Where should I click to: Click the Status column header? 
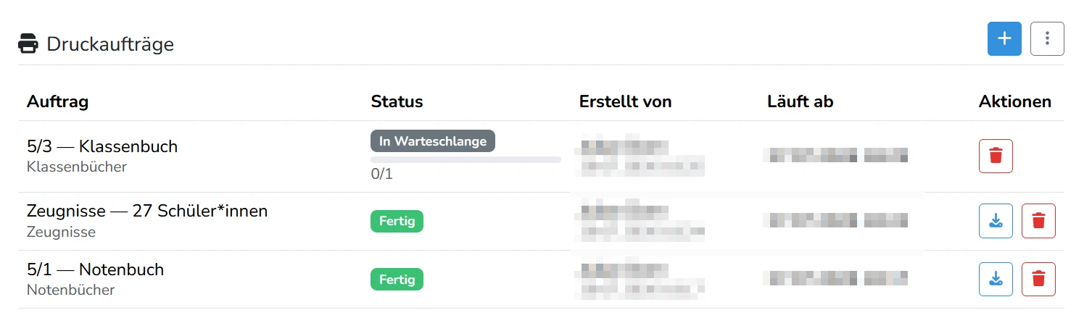[x=397, y=101]
